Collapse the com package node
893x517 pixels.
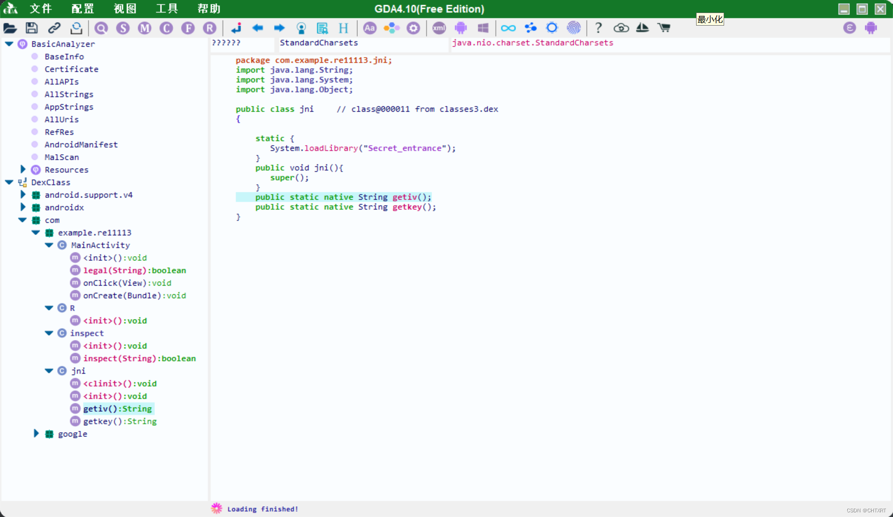(22, 220)
